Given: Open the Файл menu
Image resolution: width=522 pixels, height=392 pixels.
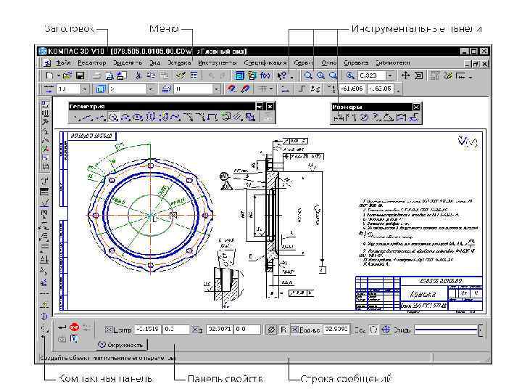Looking at the screenshot, I should click(63, 62).
